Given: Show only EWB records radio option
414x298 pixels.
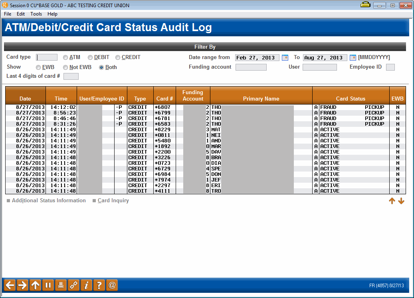Looking at the screenshot, I should 38,67.
